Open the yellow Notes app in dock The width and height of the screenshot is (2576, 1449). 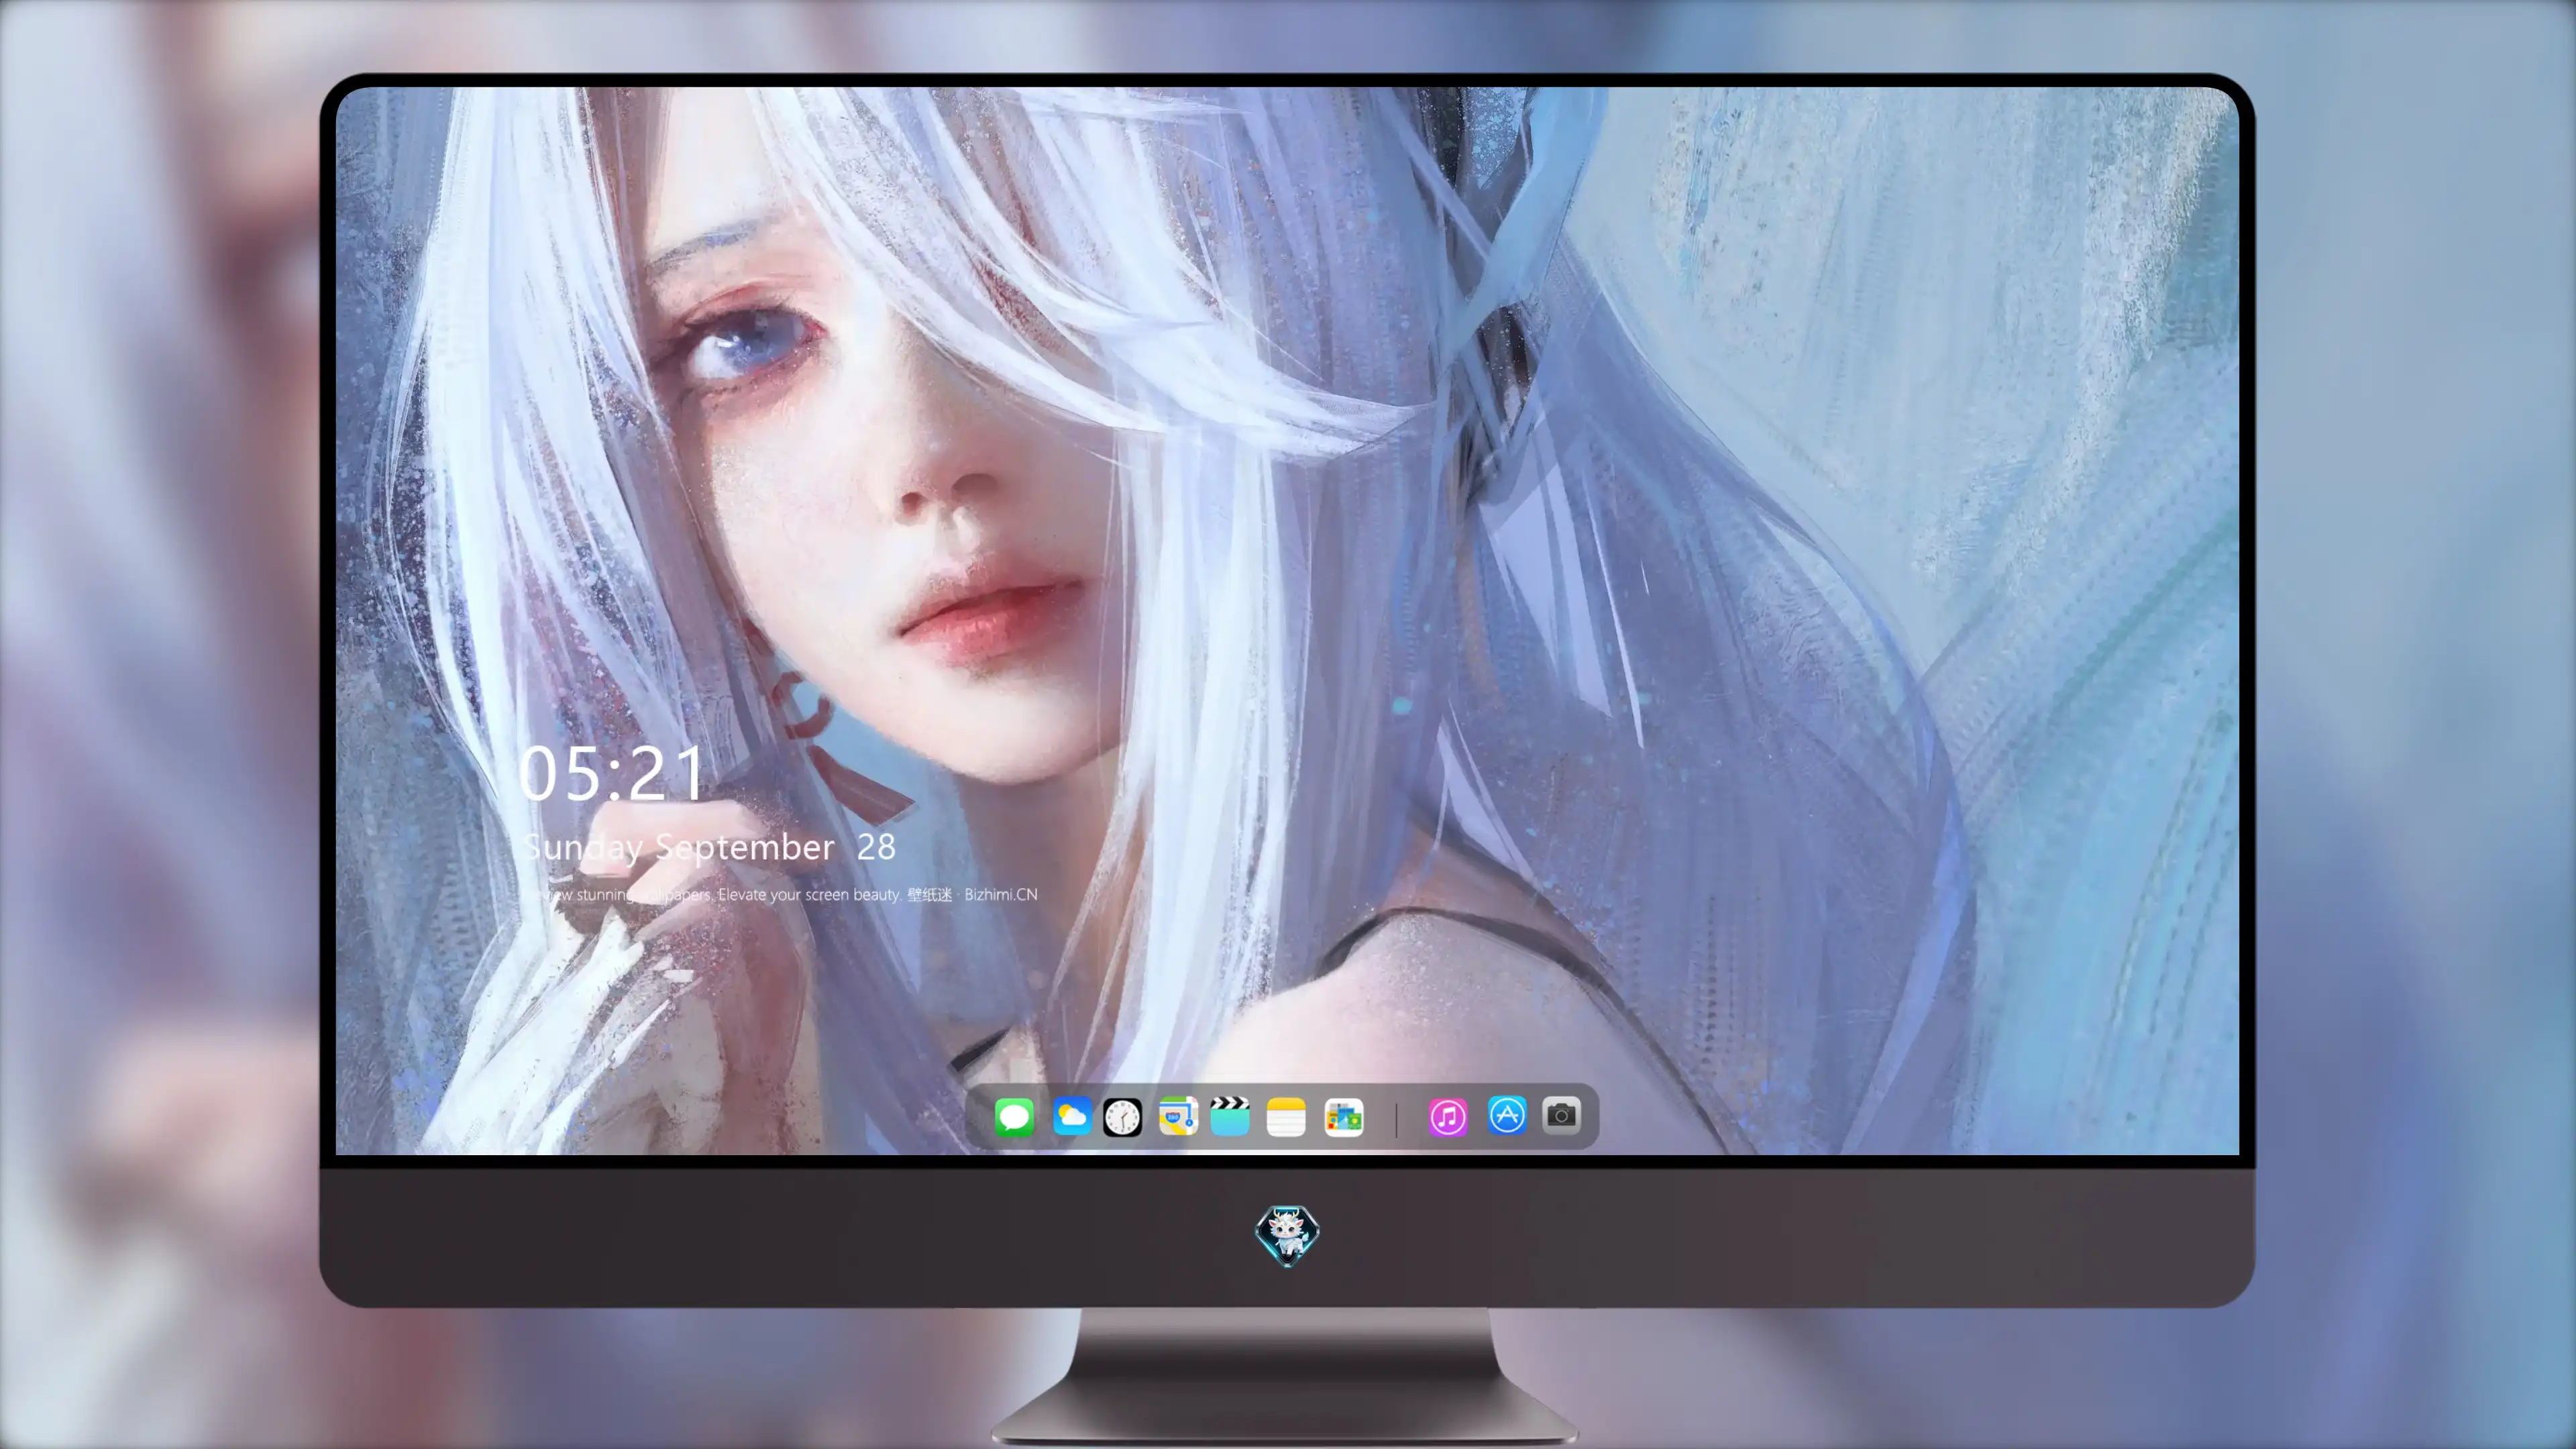[1286, 1116]
